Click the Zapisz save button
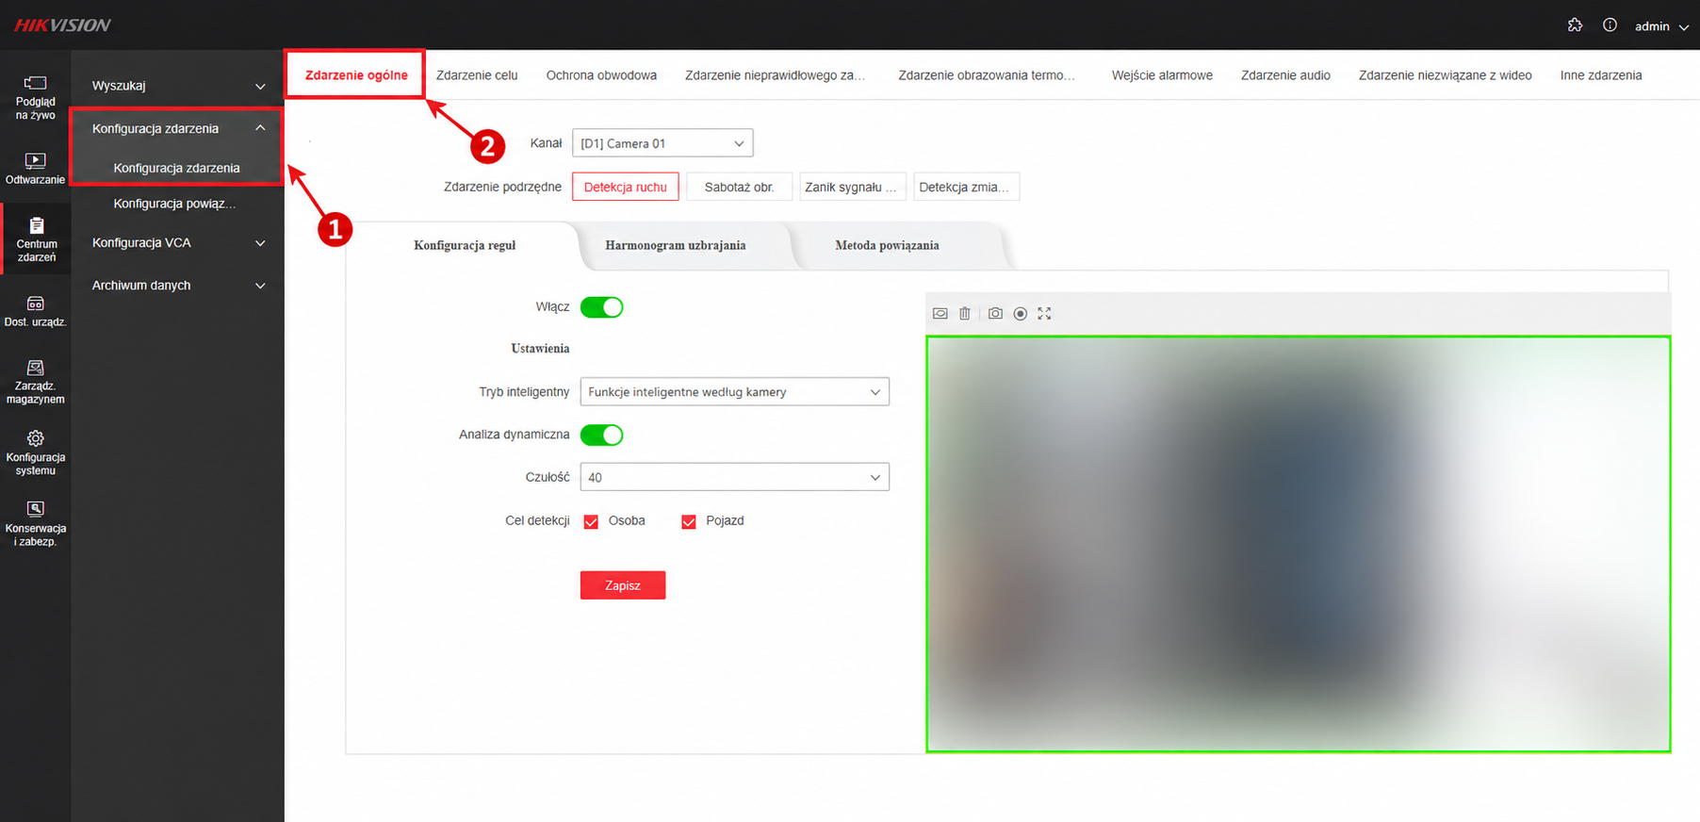 [x=623, y=585]
